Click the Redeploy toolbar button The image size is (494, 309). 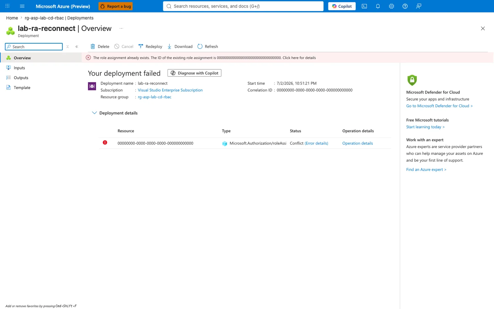coord(150,46)
